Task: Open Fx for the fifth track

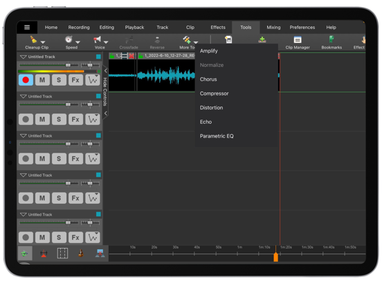Action: [x=75, y=238]
